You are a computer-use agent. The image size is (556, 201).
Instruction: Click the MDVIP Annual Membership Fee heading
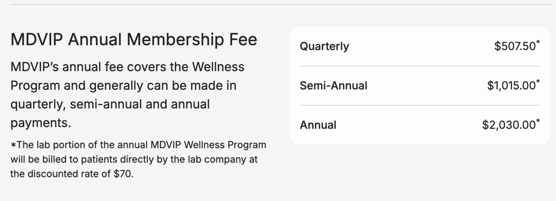[x=134, y=39]
